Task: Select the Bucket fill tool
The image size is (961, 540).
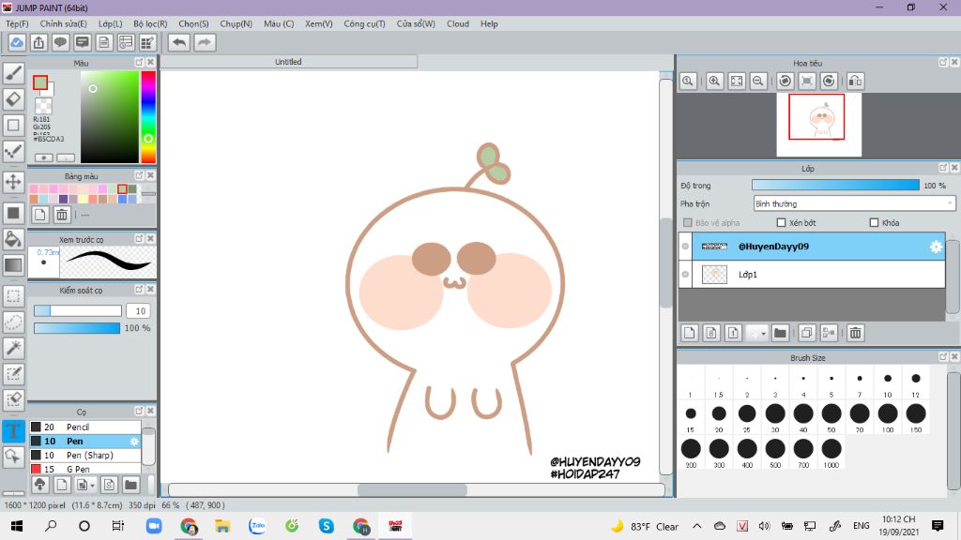Action: point(13,239)
